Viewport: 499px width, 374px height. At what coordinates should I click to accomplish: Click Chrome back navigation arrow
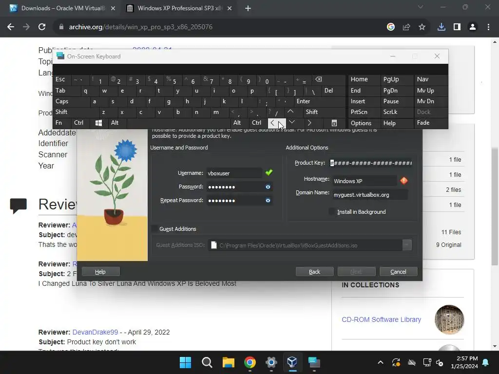(11, 27)
